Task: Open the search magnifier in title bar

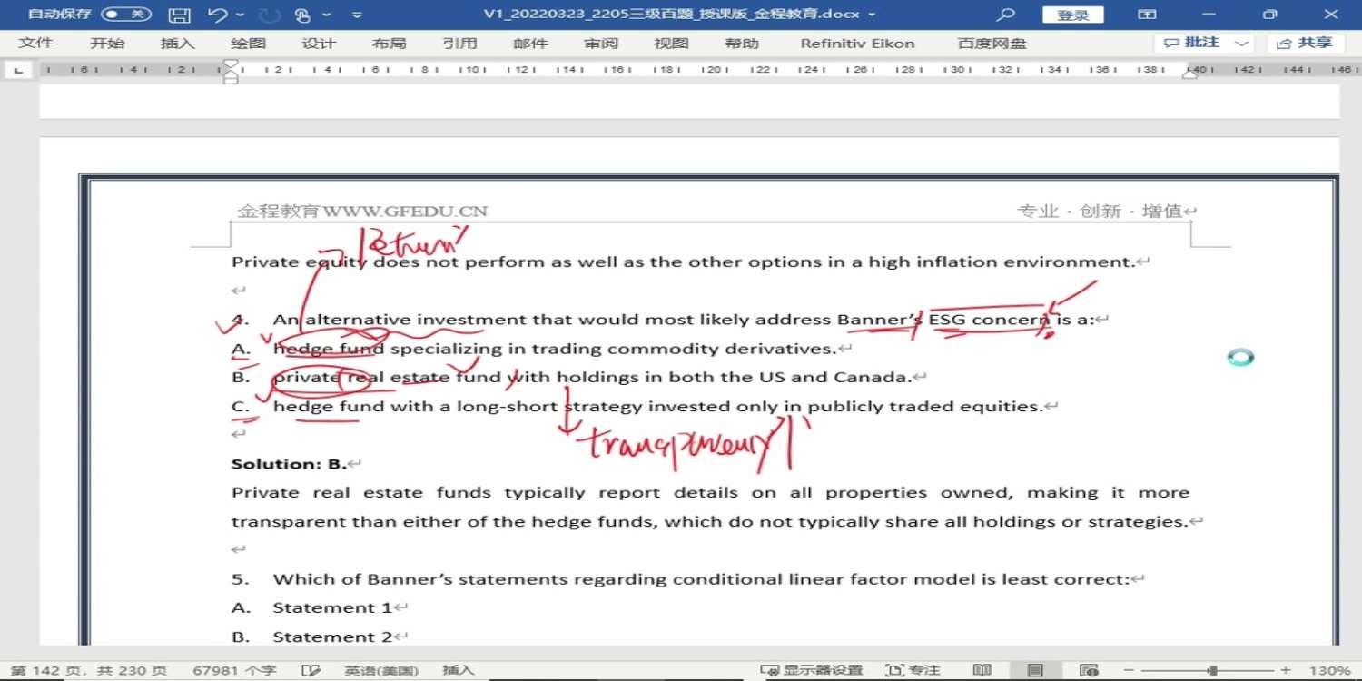Action: point(1005,15)
